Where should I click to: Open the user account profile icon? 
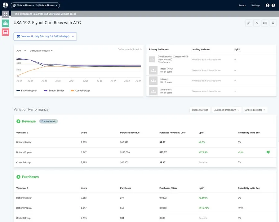268,5
